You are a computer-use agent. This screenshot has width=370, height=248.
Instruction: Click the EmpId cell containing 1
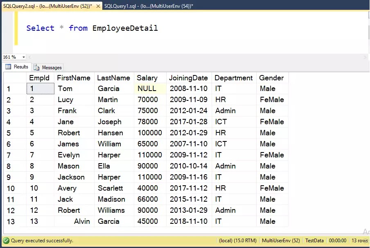tap(40, 89)
